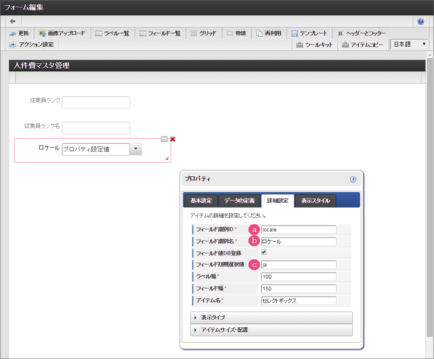Open properties icon on ロケール item
This screenshot has width=434, height=359.
click(x=164, y=139)
